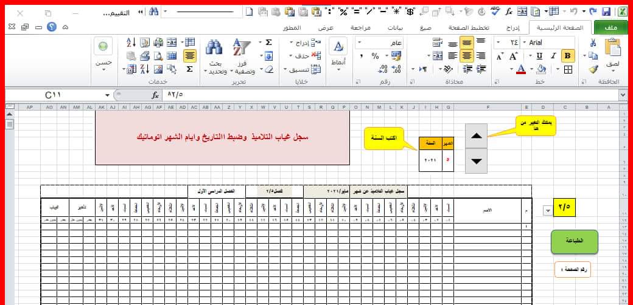The width and height of the screenshot is (633, 305).
Task: Click Increase Decimal icon
Action: (396, 69)
